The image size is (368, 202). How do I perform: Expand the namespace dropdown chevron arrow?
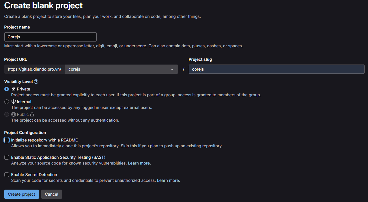tap(172, 69)
